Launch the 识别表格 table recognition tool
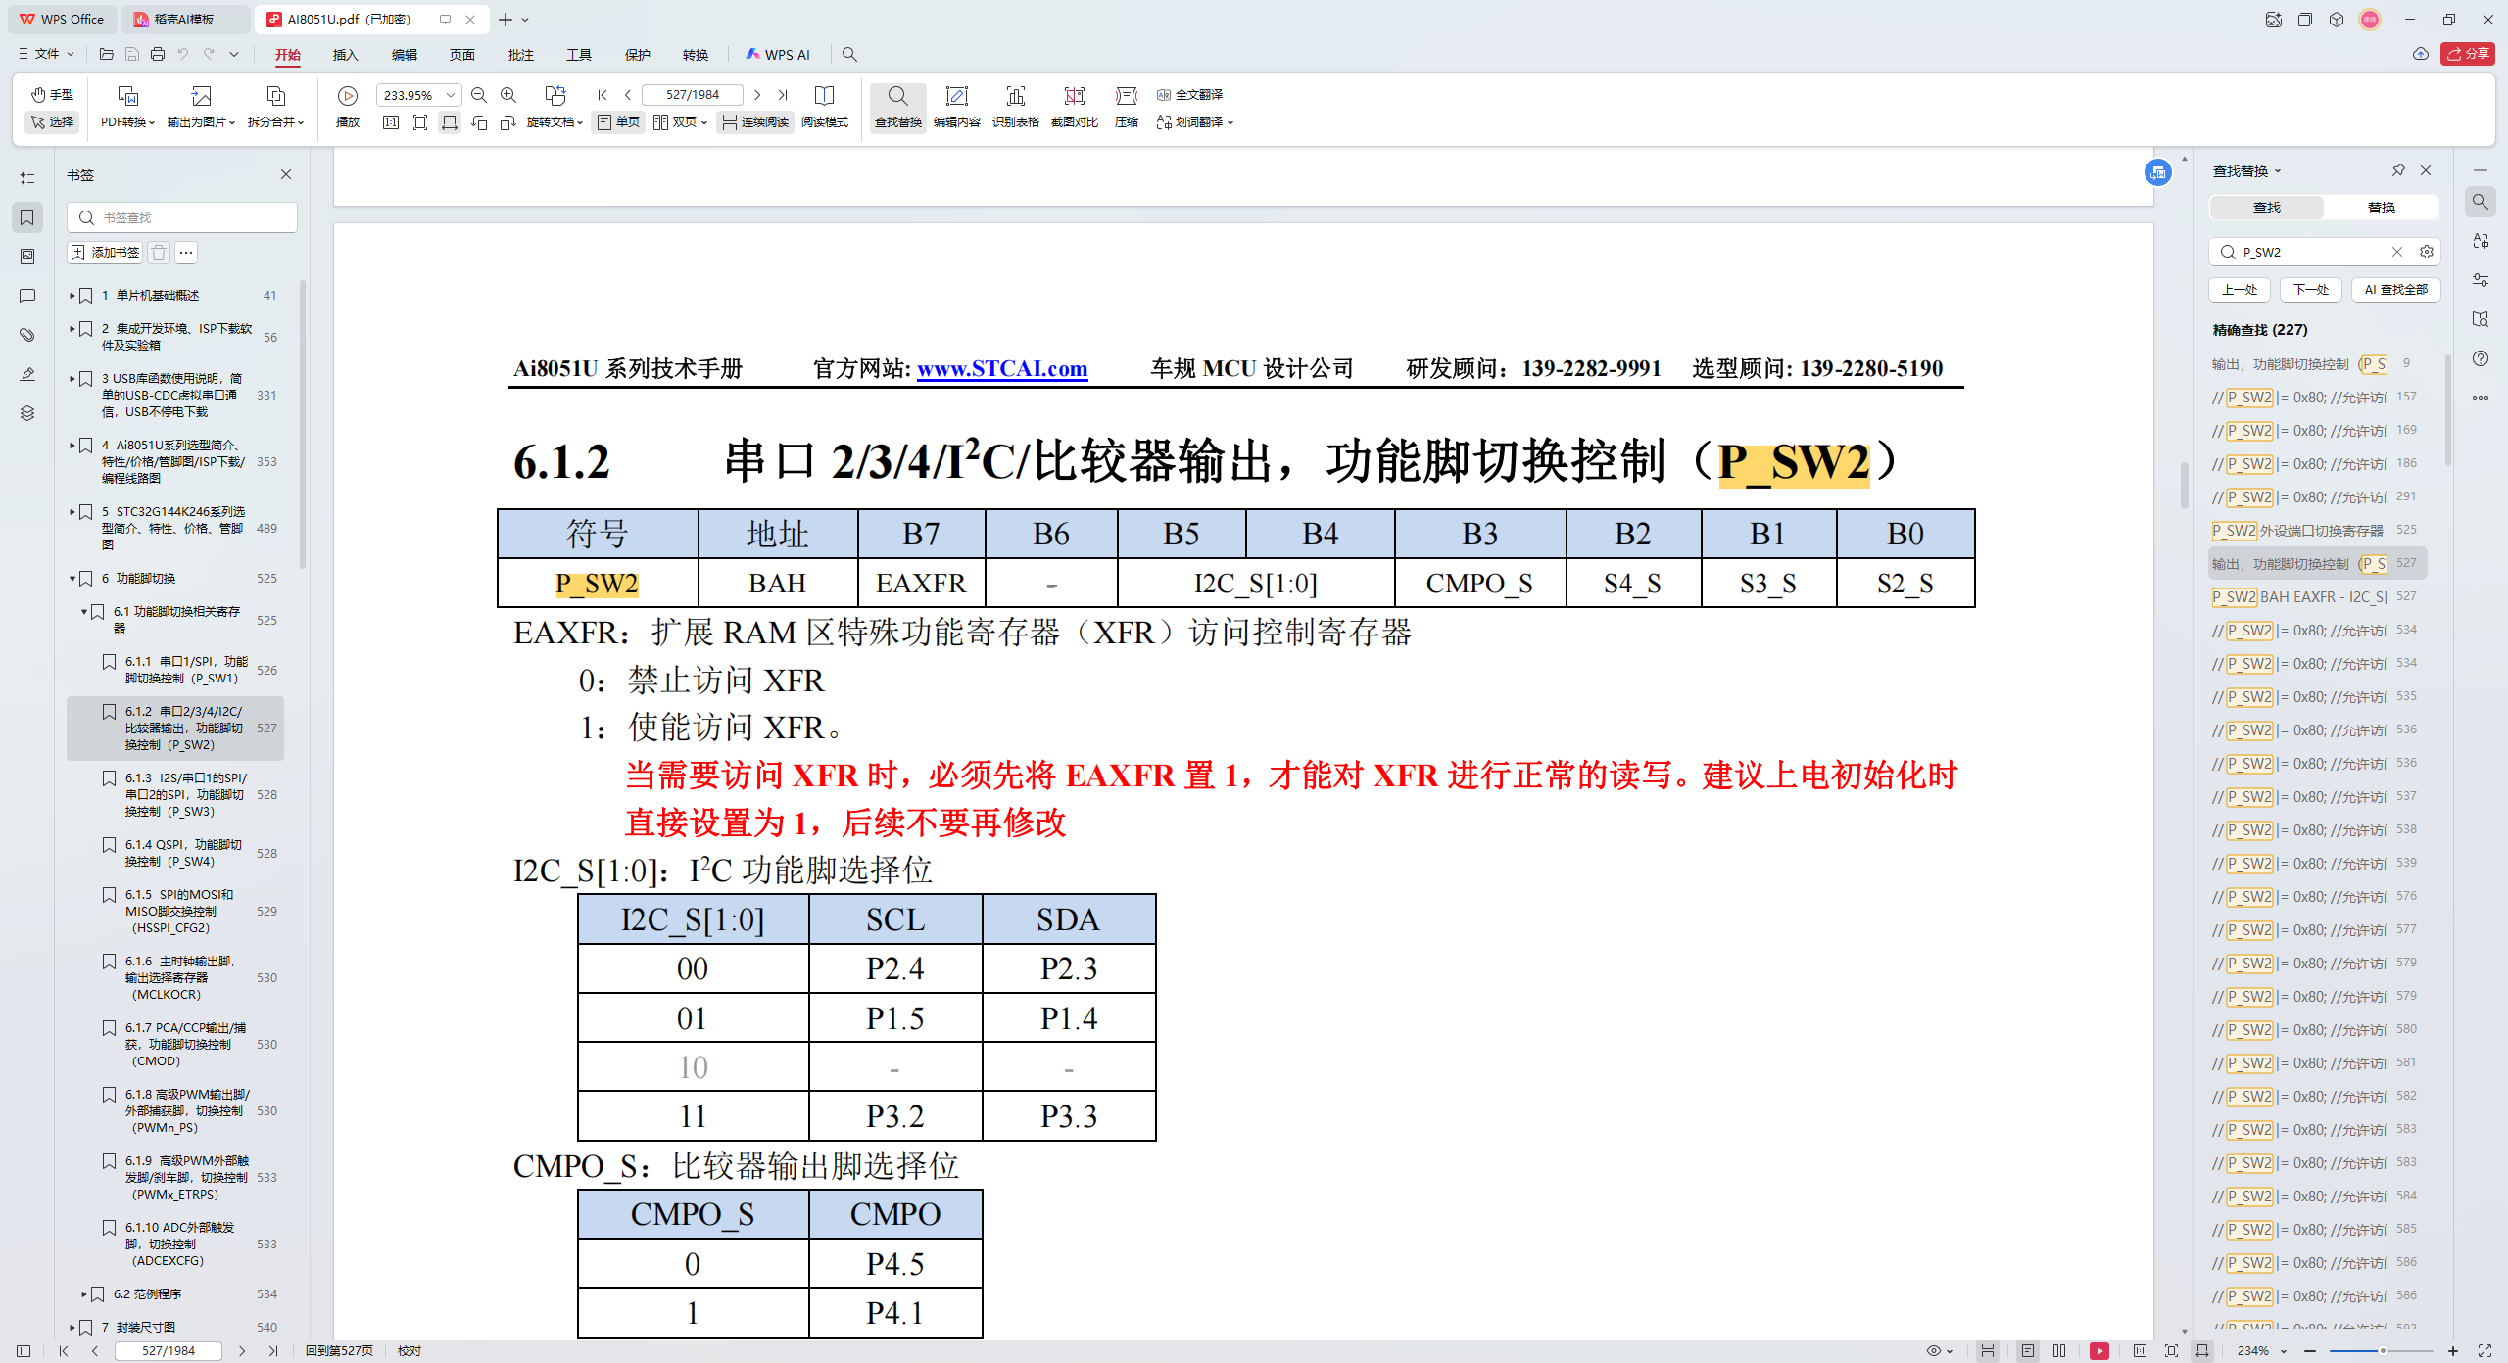The image size is (2508, 1363). pyautogui.click(x=1016, y=108)
